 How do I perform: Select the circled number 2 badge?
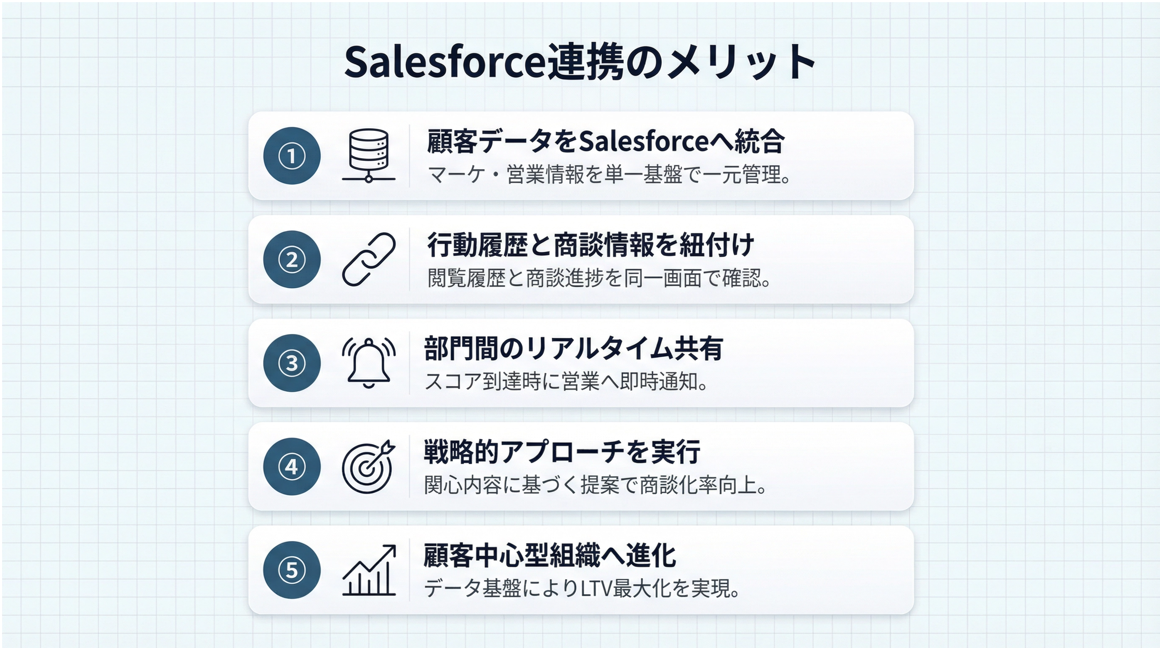(x=292, y=259)
